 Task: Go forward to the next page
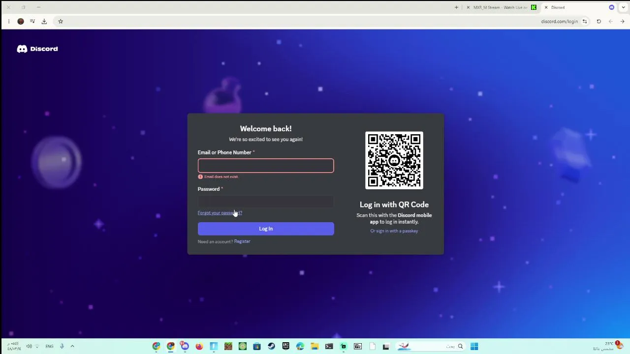click(610, 22)
